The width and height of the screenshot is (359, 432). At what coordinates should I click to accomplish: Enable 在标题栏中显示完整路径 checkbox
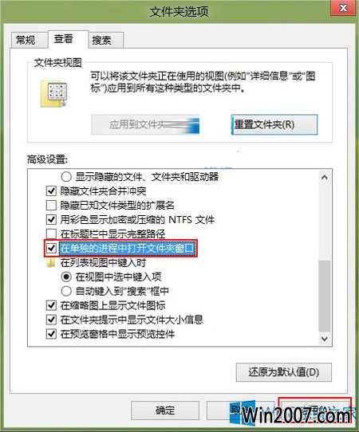click(51, 234)
